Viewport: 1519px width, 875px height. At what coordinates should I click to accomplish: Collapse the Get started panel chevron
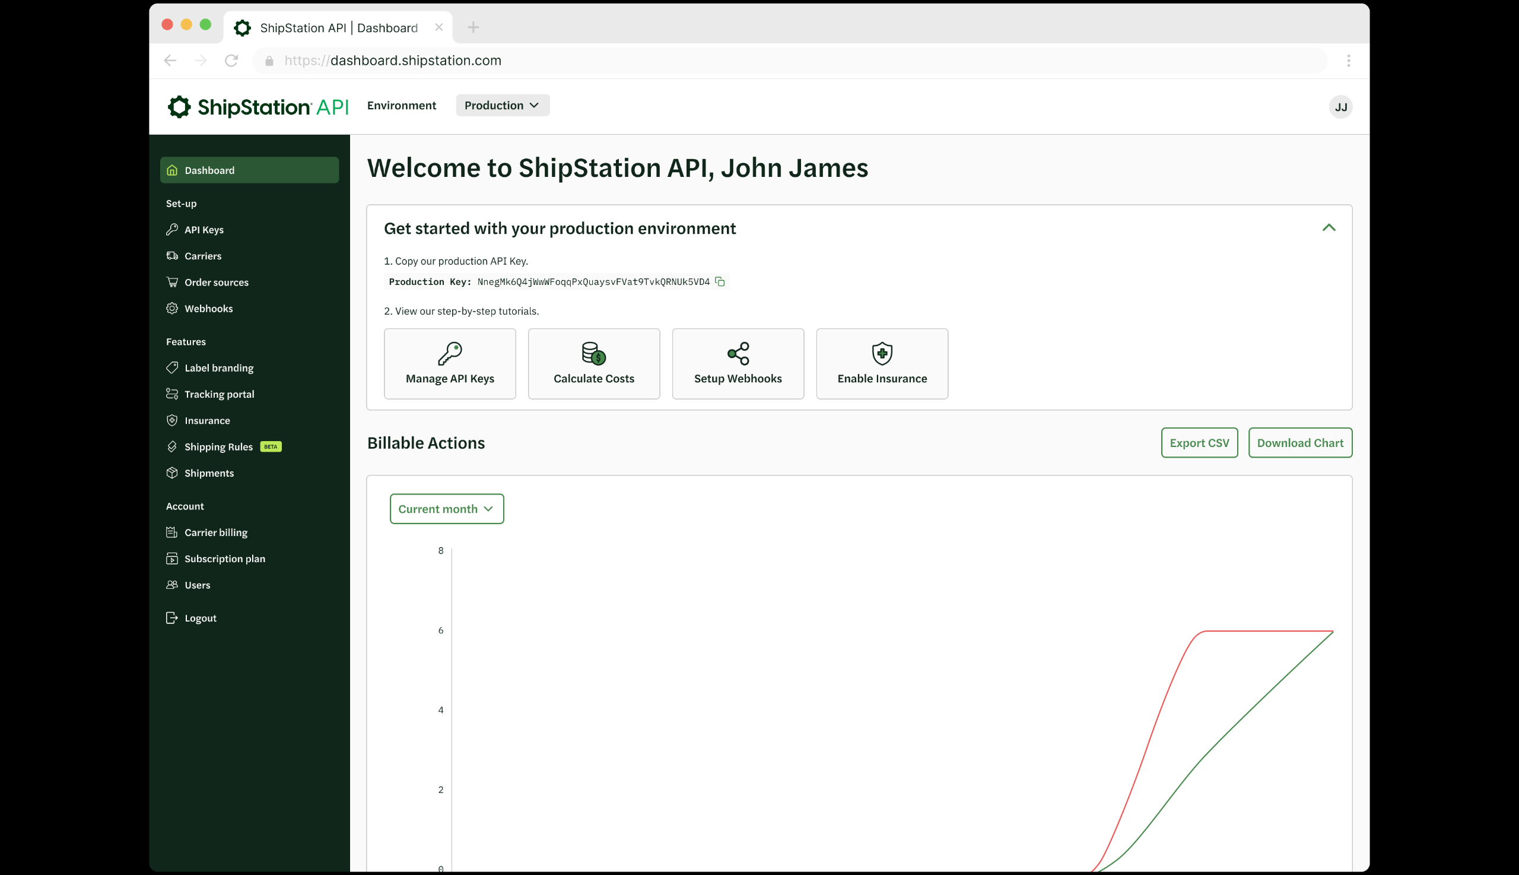(1329, 228)
